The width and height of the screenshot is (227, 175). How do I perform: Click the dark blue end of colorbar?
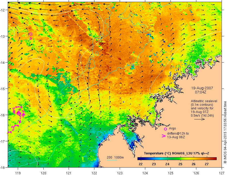click(140, 159)
